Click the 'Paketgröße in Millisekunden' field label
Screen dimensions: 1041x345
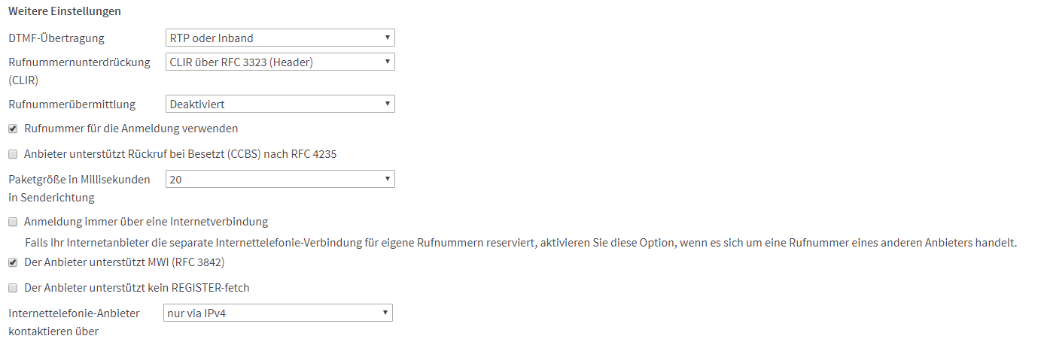click(x=79, y=180)
